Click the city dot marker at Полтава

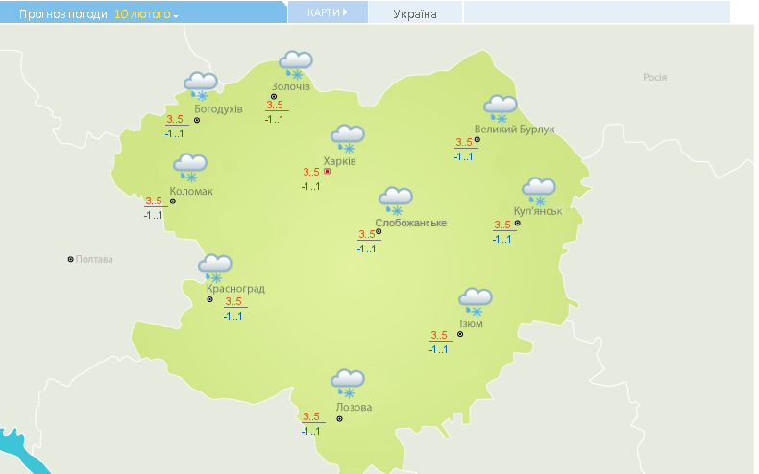(71, 259)
